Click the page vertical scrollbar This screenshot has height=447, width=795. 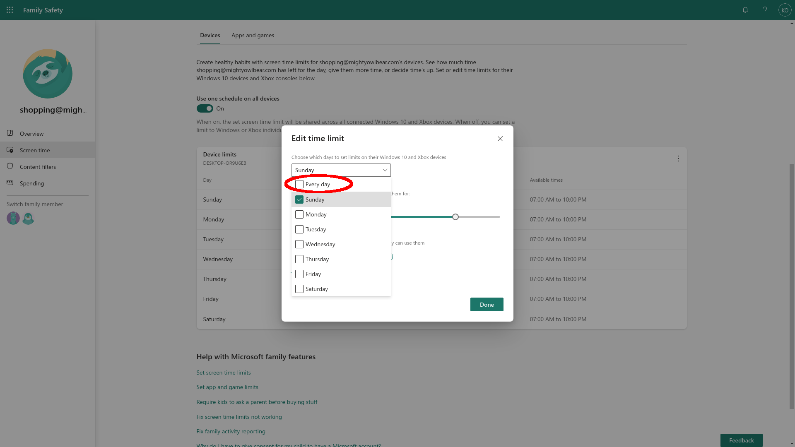792,286
